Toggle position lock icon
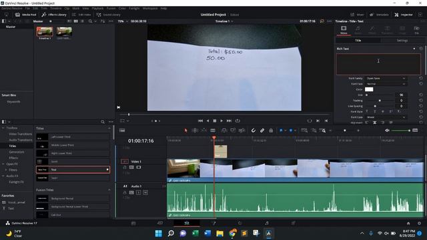This screenshot has height=240, width=427. (271, 131)
